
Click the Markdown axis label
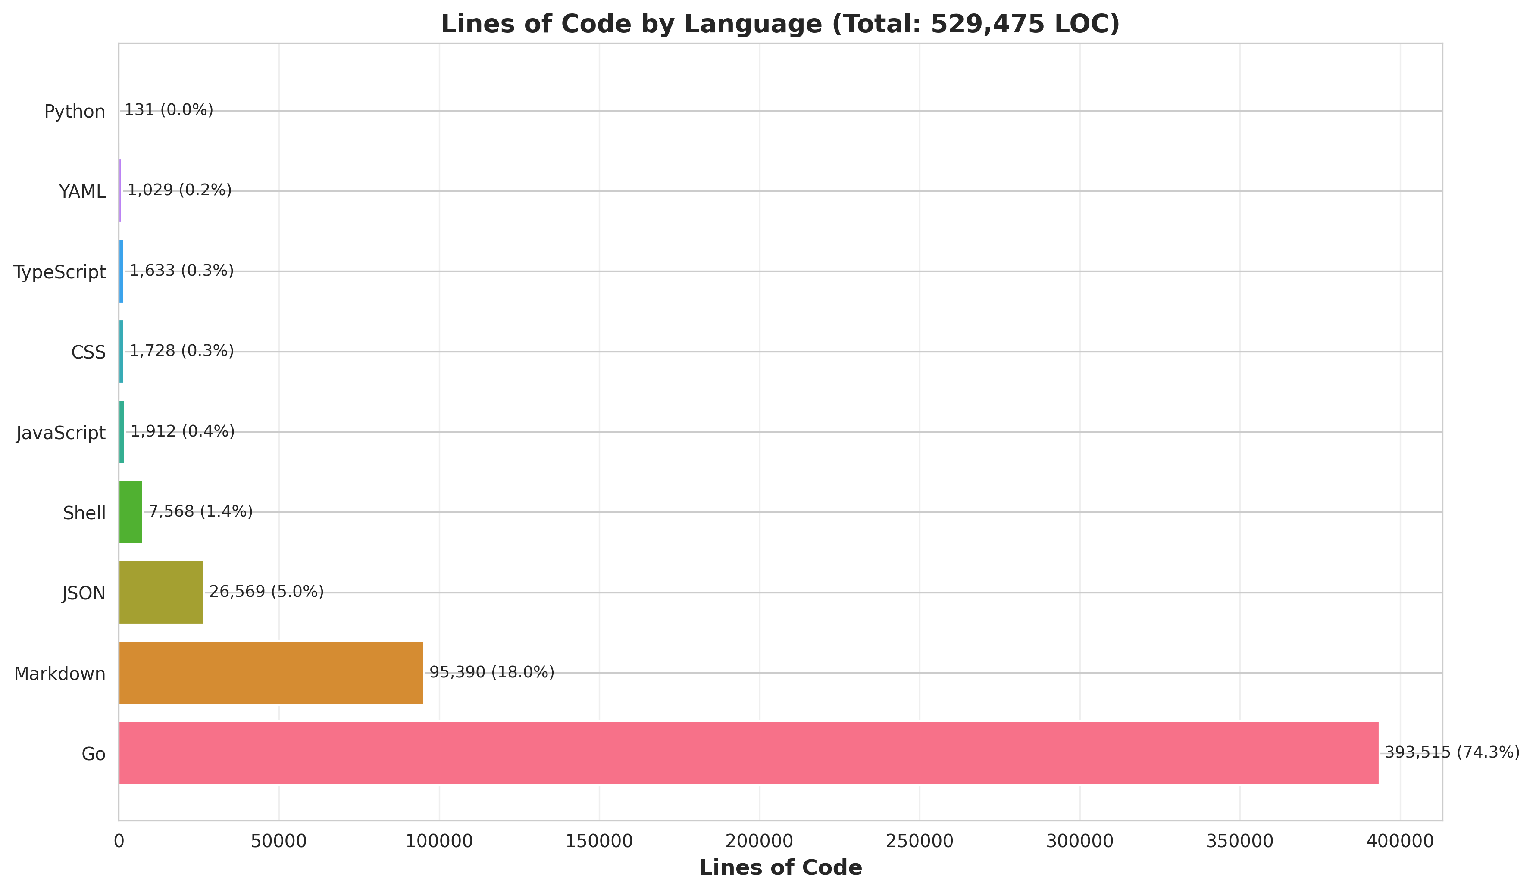point(59,674)
